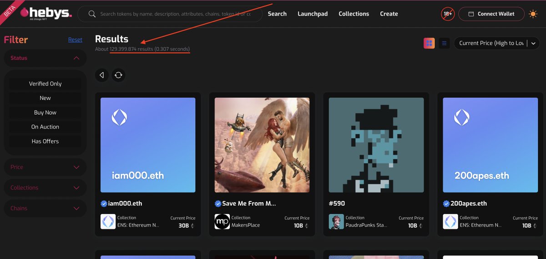Image resolution: width=546 pixels, height=259 pixels.
Task: Click verified badge on iam000.eth
Action: tap(103, 203)
